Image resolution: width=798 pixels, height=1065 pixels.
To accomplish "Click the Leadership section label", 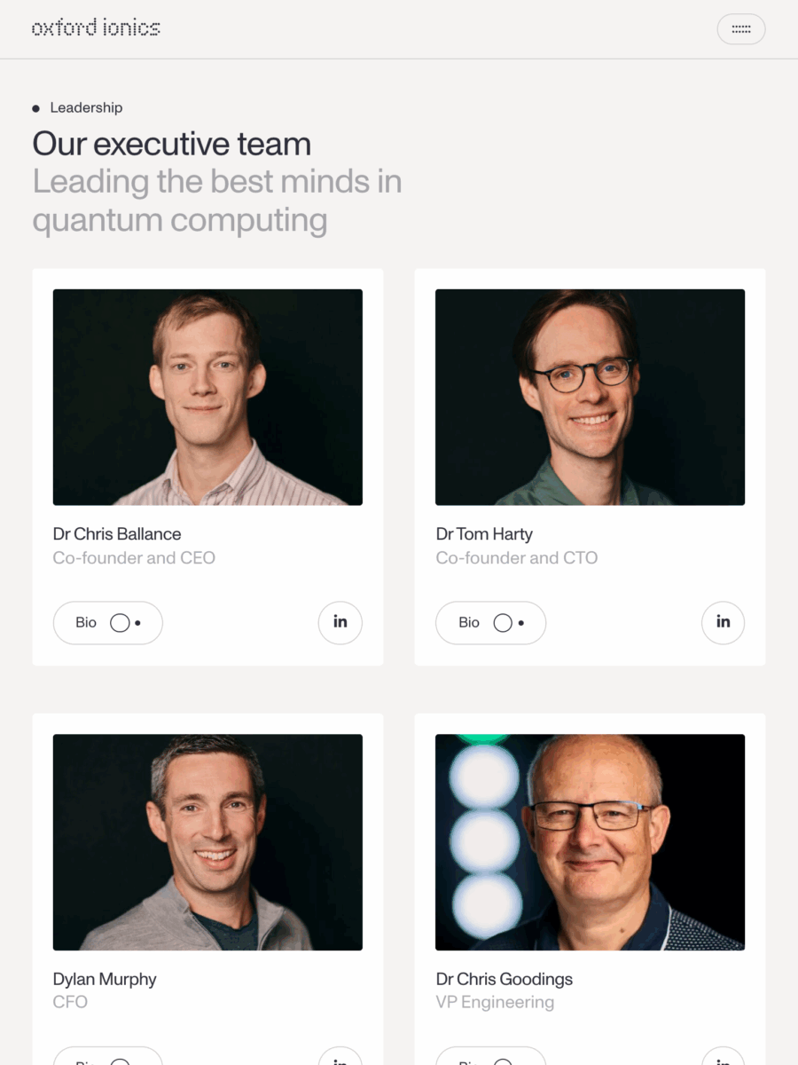I will coord(86,107).
